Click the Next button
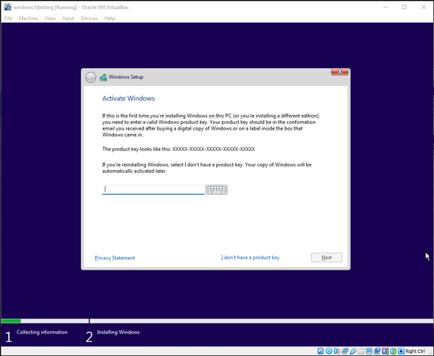The image size is (434, 356). (327, 258)
